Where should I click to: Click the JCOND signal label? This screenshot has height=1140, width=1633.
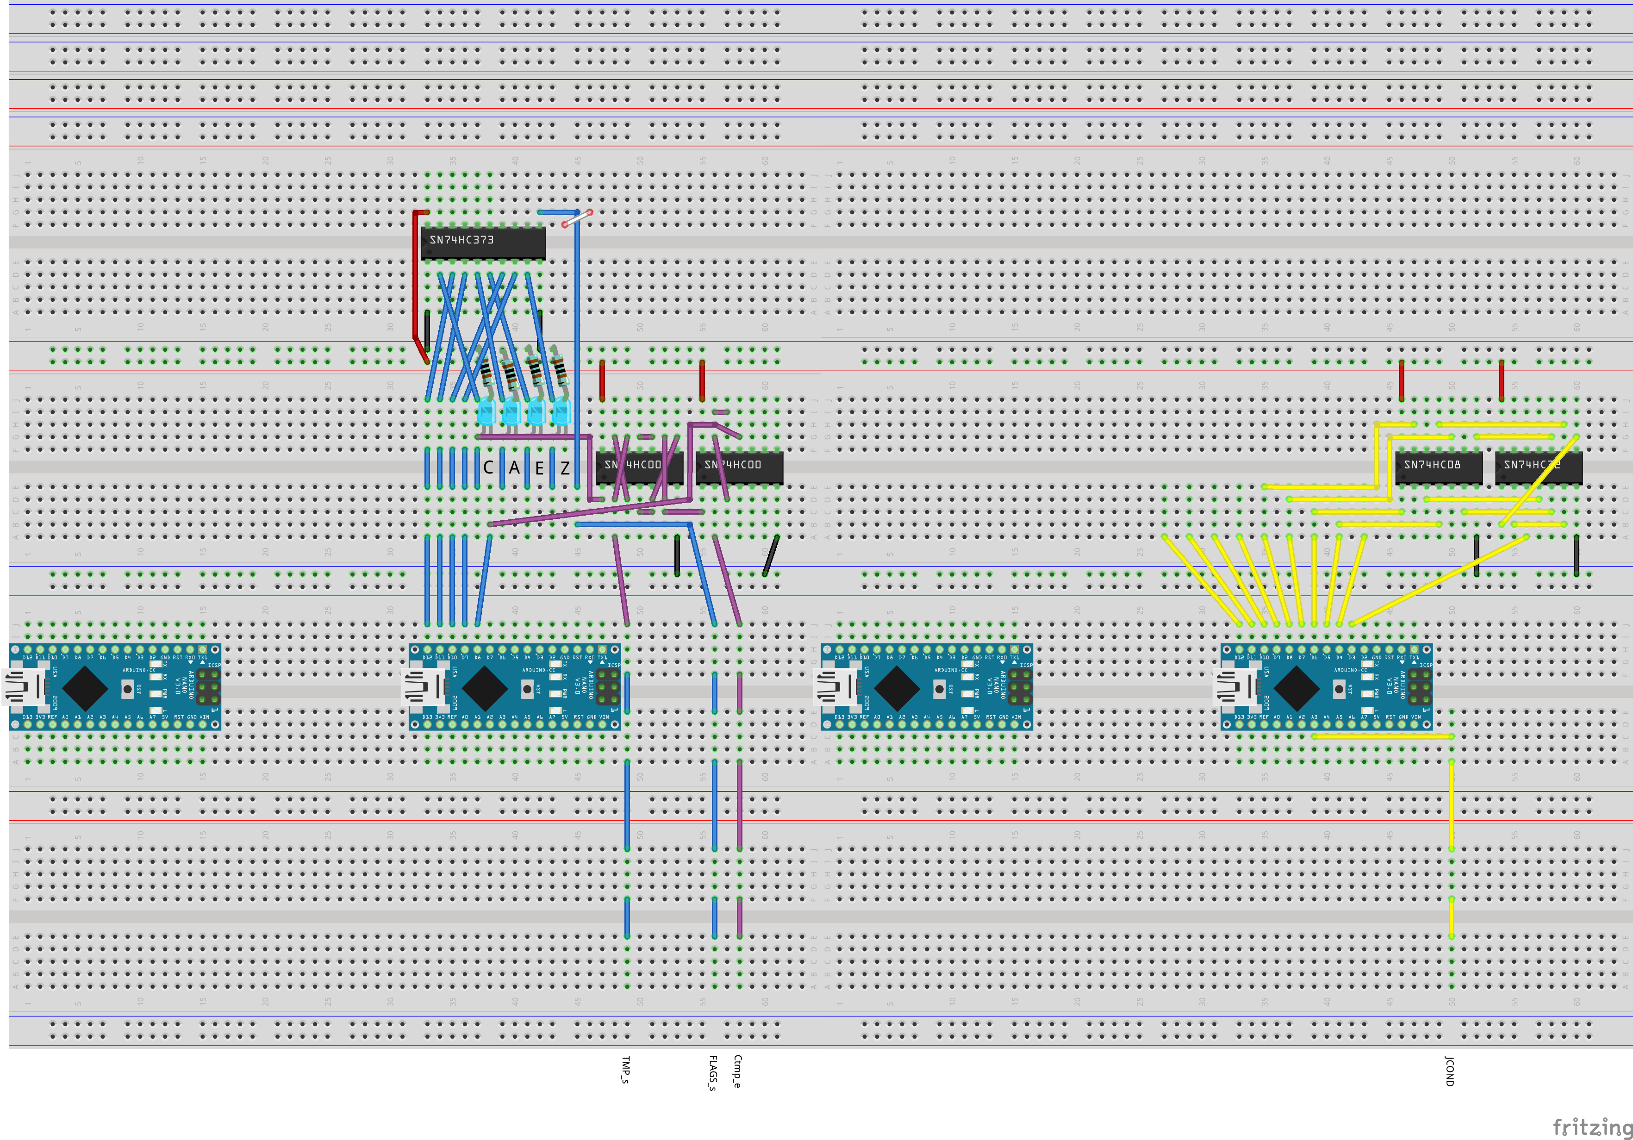(x=1450, y=1070)
